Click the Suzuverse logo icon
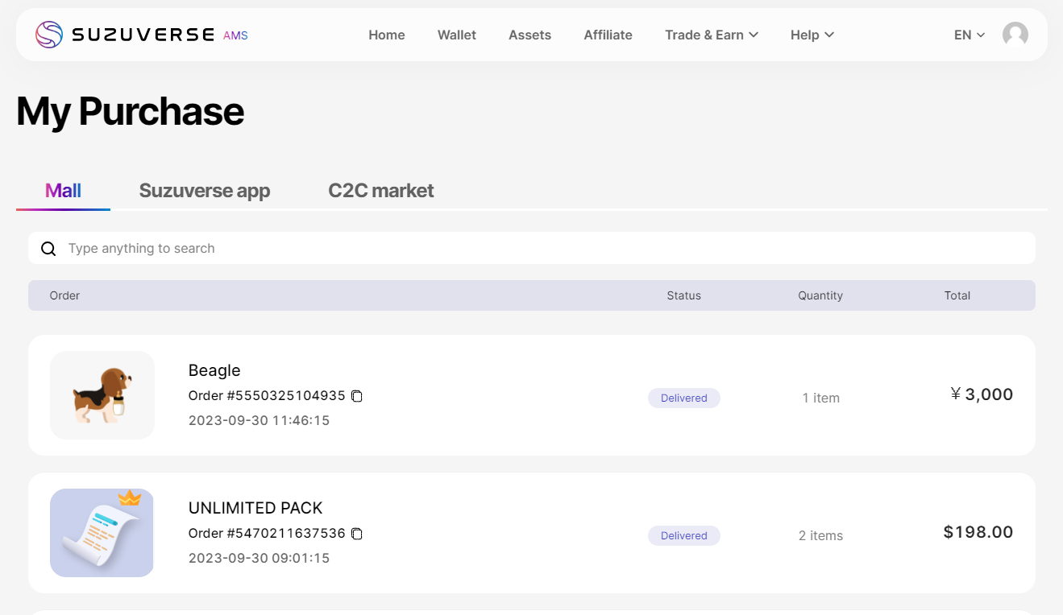 tap(49, 35)
